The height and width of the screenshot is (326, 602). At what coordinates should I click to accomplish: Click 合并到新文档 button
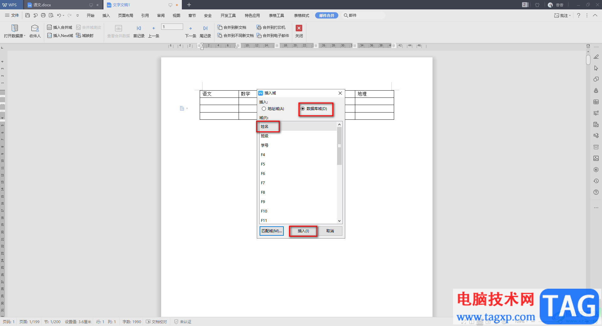[232, 28]
